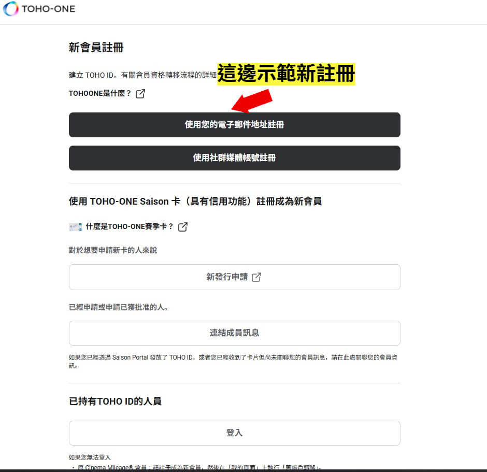The image size is (487, 472).
Task: Click external-link icon beside TOHOONE是什麼
Action: [140, 93]
